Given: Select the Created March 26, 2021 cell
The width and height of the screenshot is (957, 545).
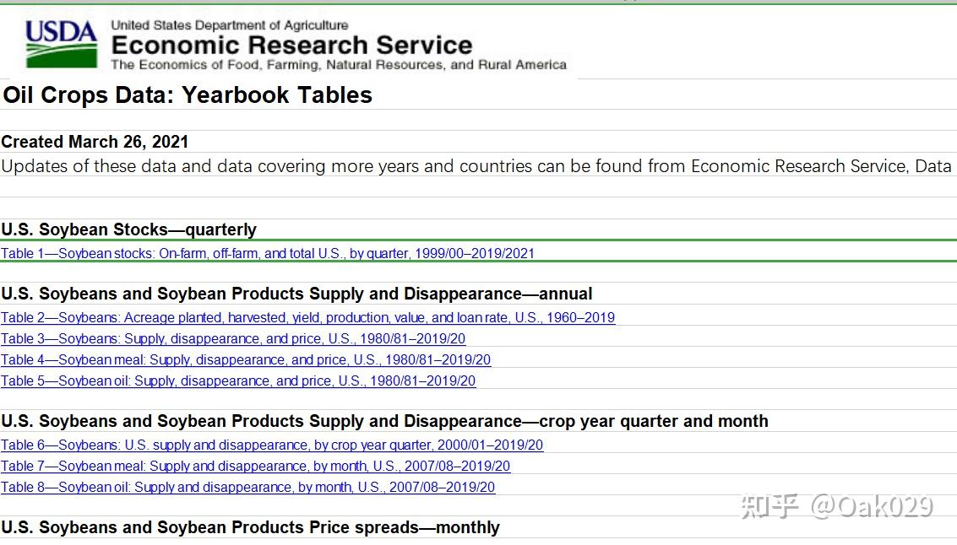Looking at the screenshot, I should (x=95, y=142).
